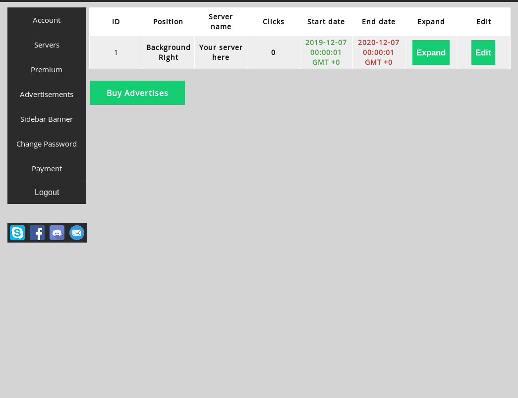The image size is (518, 398).
Task: Click the ID value 1 cell
Action: (115, 52)
